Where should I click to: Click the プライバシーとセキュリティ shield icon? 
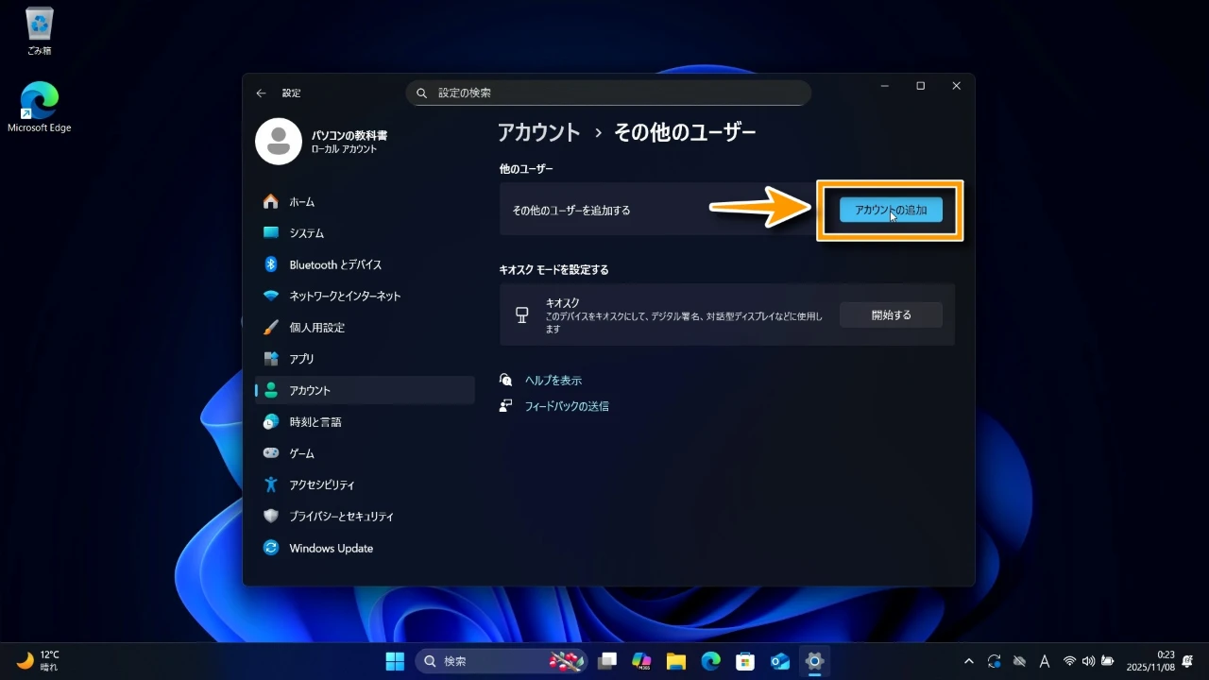pyautogui.click(x=271, y=517)
